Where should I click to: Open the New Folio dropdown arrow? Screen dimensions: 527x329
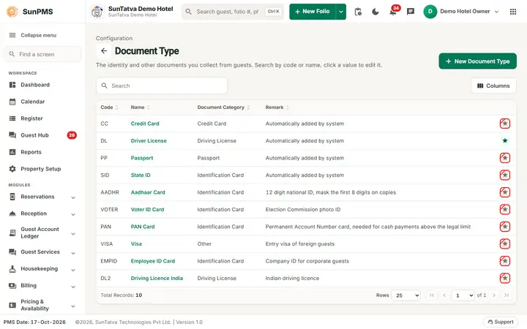(341, 12)
